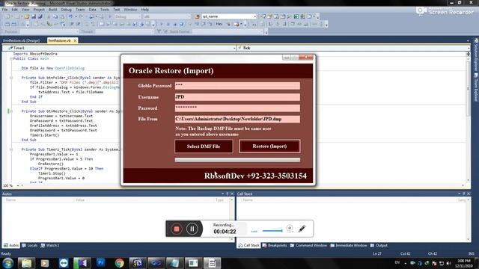Collapse the Timer1_Tick sub
The height and width of the screenshot is (269, 479).
[x=11, y=149]
